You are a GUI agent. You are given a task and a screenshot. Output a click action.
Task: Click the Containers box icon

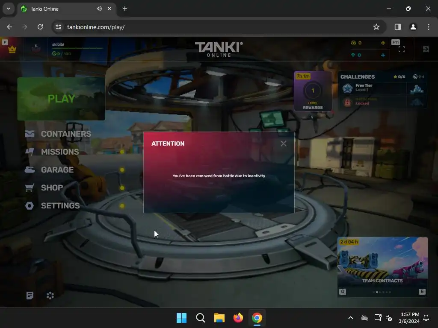30,134
